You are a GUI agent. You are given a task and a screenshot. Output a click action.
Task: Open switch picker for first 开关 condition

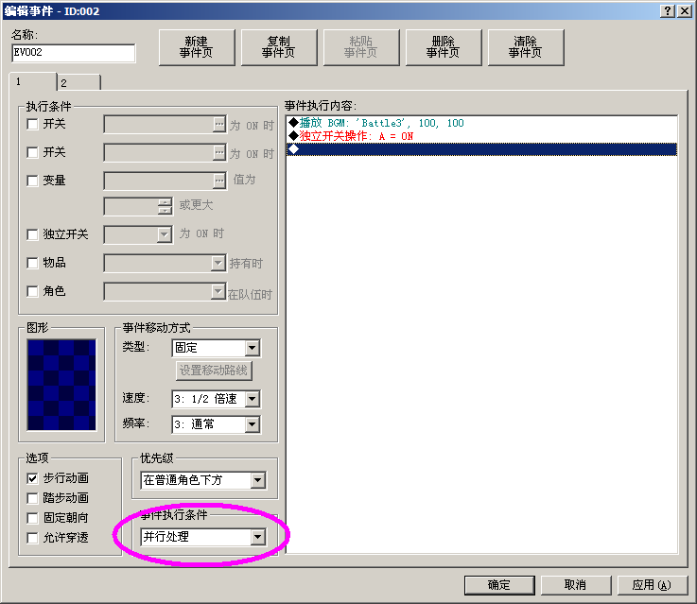click(x=219, y=125)
